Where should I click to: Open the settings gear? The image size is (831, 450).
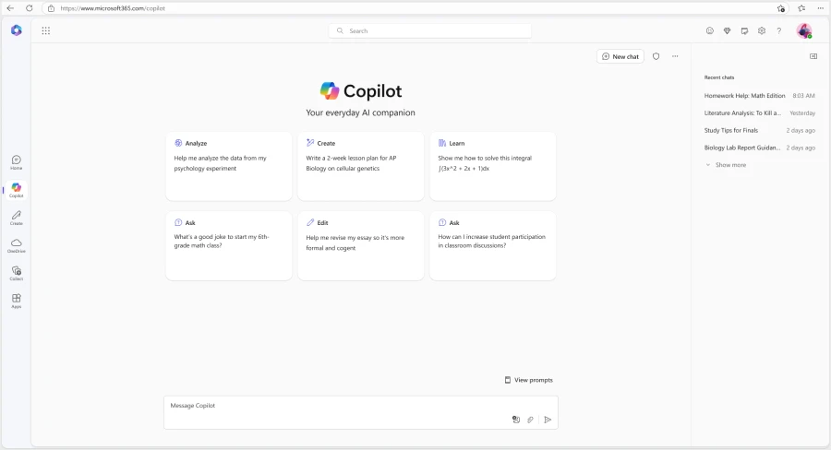[762, 30]
